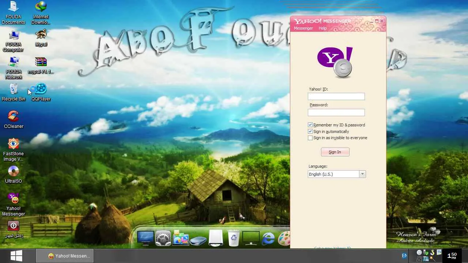Select the FOUDA Computer desktop icon
The image size is (468, 263).
tap(14, 41)
